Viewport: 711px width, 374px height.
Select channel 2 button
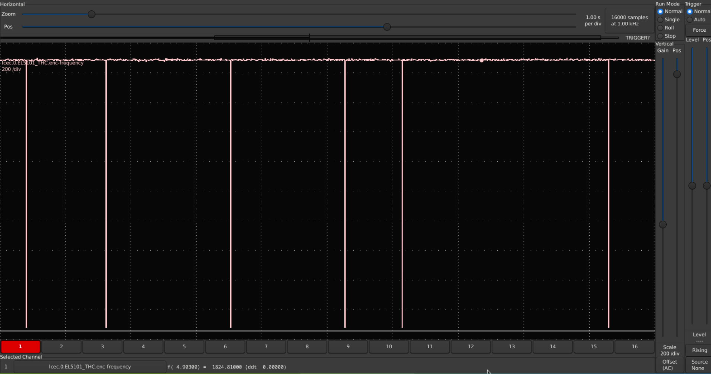pyautogui.click(x=61, y=346)
